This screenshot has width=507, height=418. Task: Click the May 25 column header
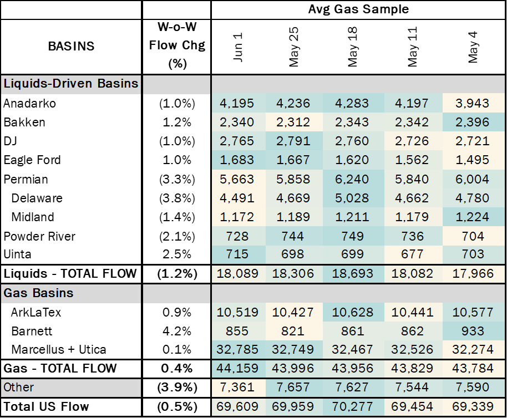(x=293, y=47)
